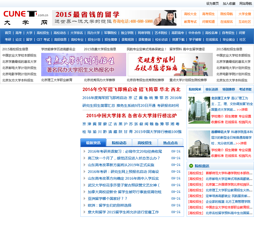This screenshot has width=254, height=231.
Task: Open 互动社区 quick link
Action: (x=245, y=22)
